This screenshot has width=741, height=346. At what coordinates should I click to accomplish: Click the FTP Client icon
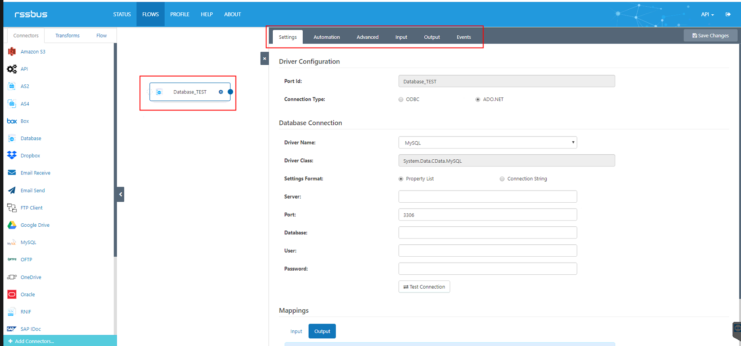(12, 207)
